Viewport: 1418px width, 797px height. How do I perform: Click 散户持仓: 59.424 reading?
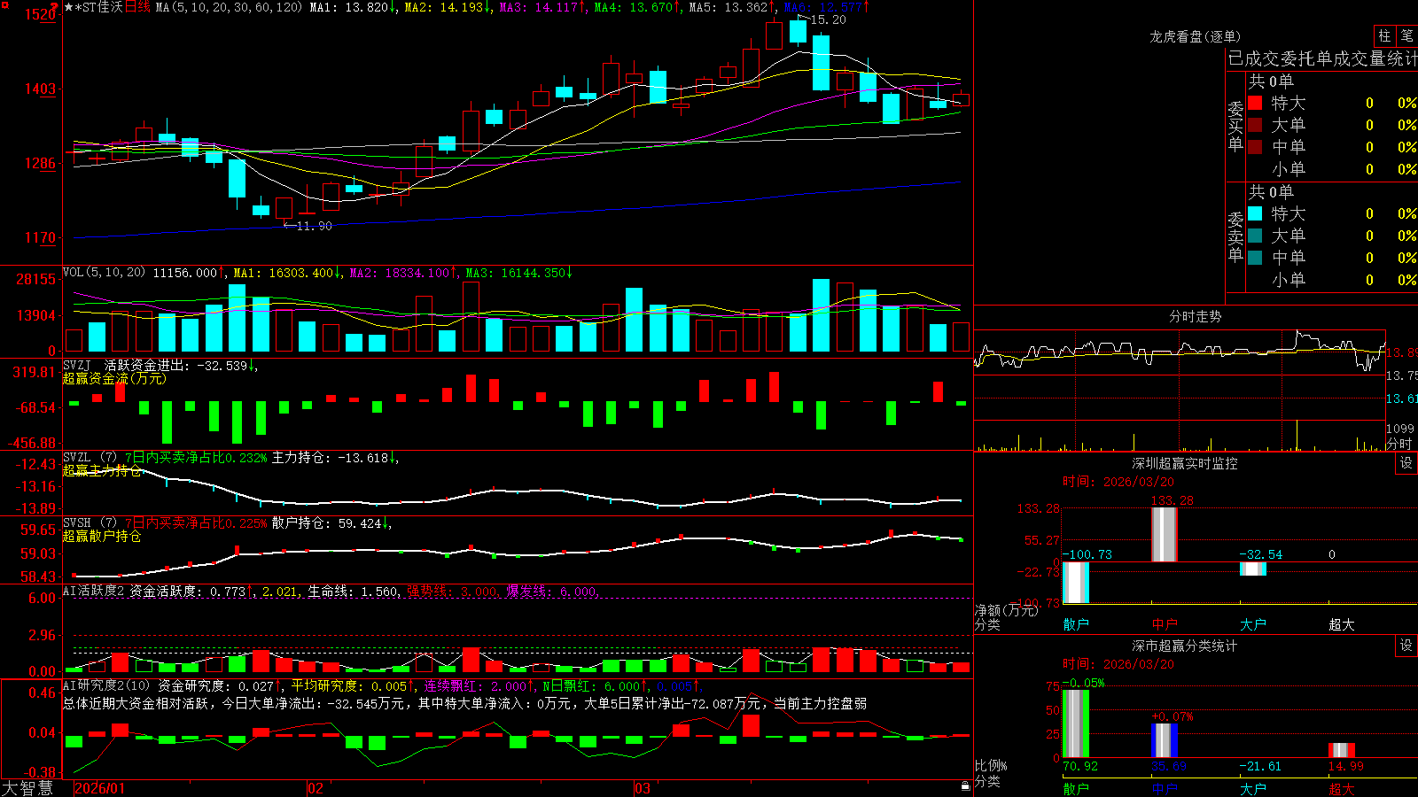point(331,523)
